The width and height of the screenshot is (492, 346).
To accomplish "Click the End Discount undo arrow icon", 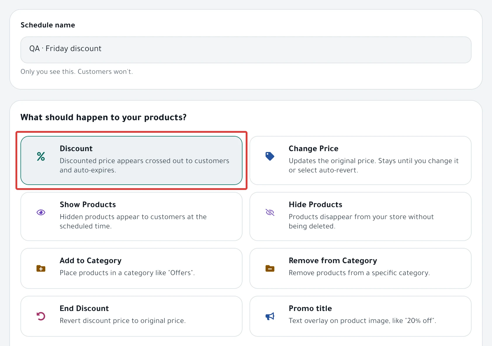I will (41, 316).
